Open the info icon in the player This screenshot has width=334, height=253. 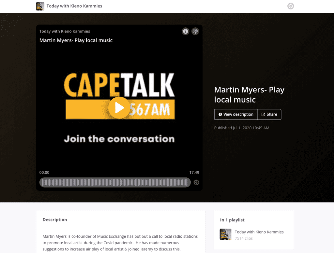click(x=186, y=31)
